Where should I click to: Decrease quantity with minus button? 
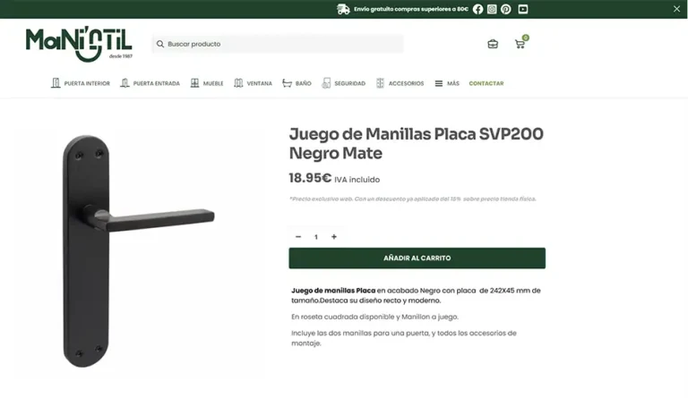tap(298, 237)
